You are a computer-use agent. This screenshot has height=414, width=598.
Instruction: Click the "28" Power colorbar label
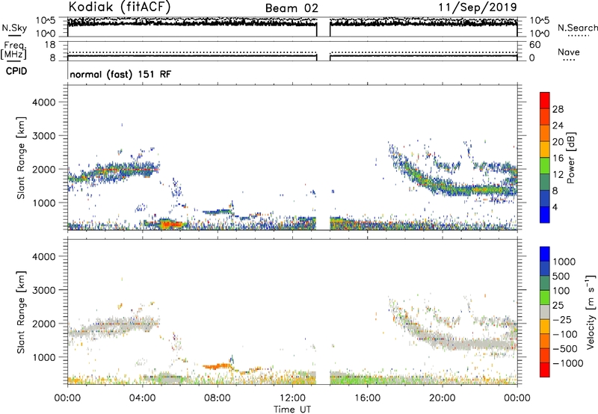click(x=558, y=109)
